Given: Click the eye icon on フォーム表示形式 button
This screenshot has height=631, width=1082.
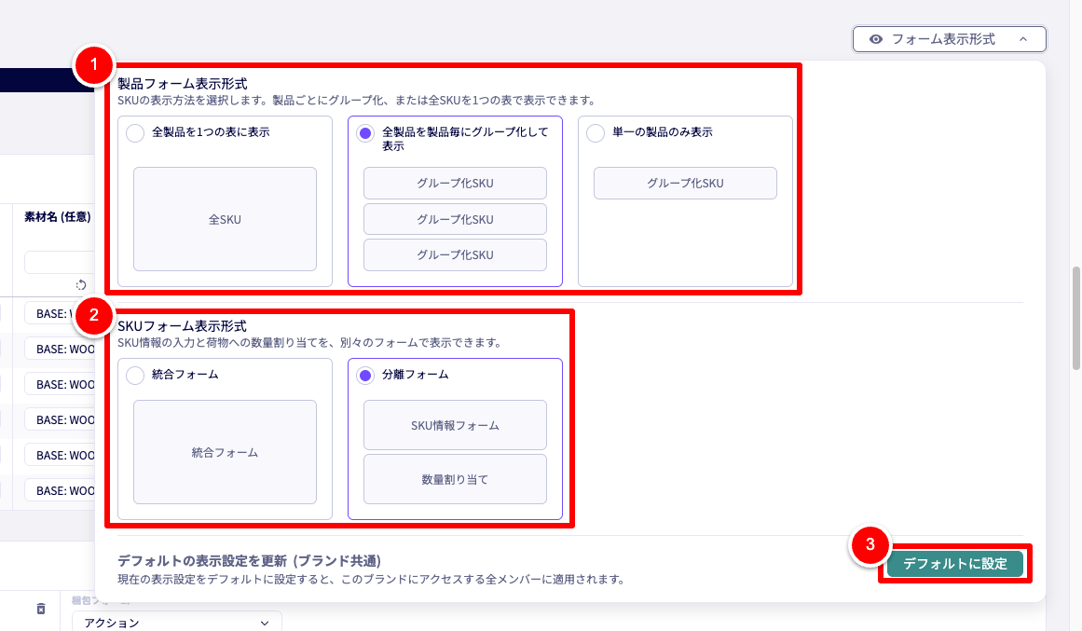Looking at the screenshot, I should [874, 39].
